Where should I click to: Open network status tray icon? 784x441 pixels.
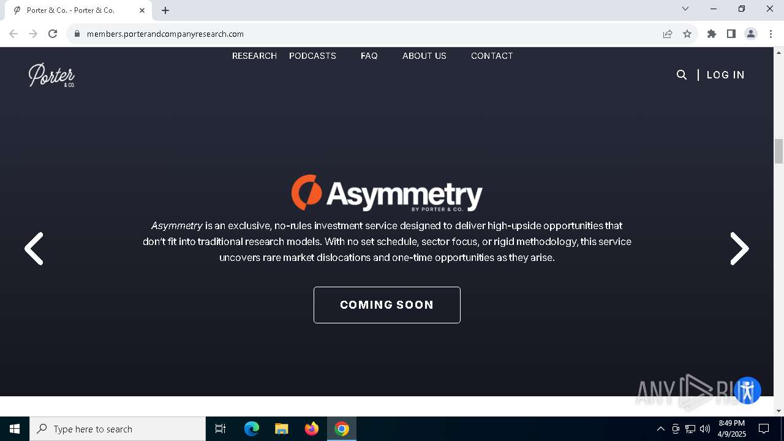[690, 429]
